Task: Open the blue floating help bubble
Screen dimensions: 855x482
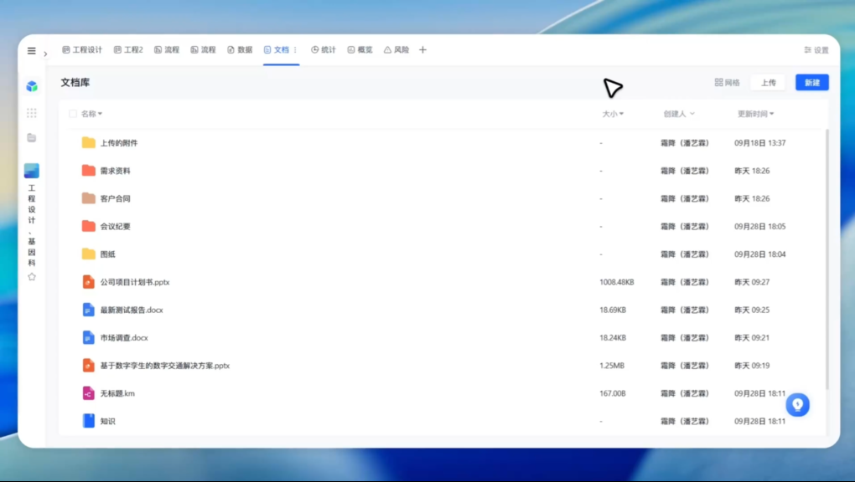Action: coord(797,405)
